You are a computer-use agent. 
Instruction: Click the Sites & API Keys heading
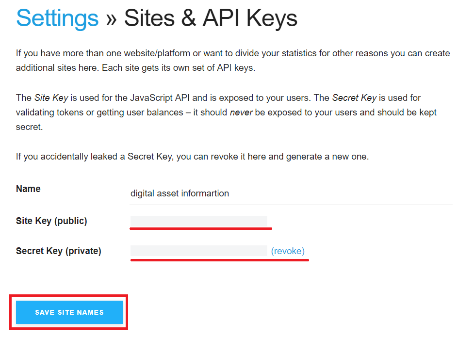(211, 18)
